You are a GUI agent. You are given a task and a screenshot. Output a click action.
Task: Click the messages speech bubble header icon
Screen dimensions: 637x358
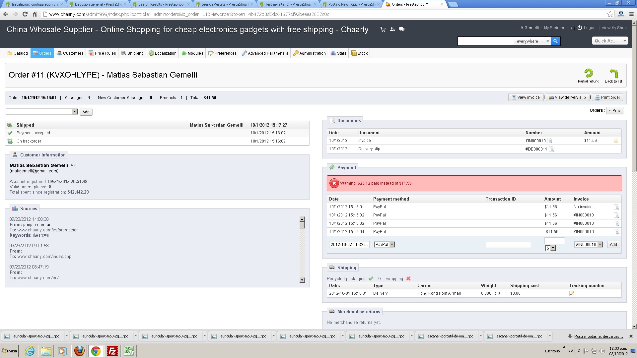click(x=402, y=29)
